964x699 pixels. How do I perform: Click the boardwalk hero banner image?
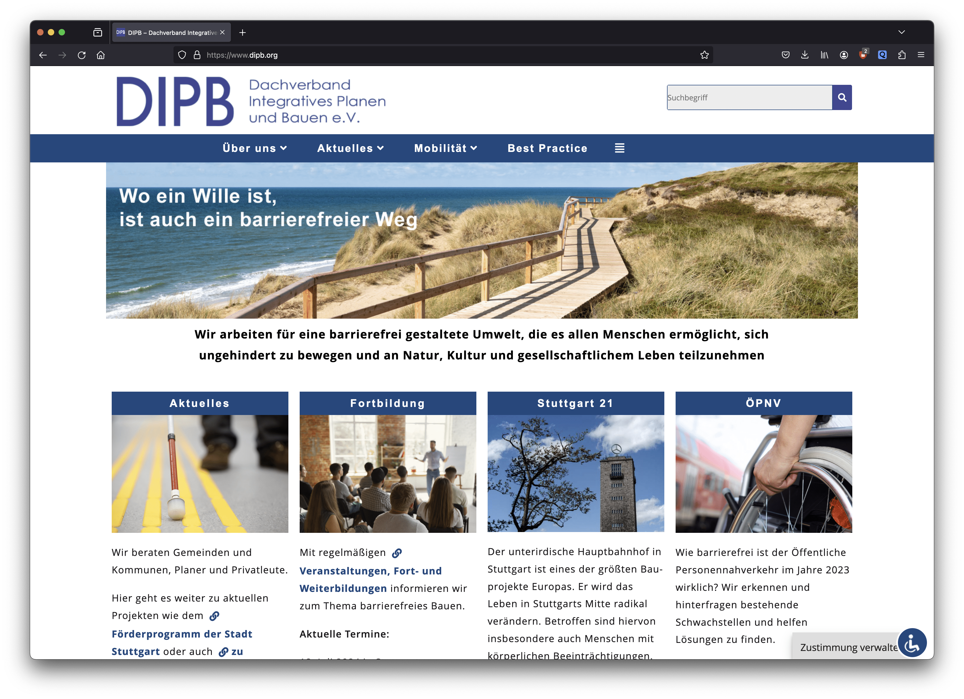(481, 241)
